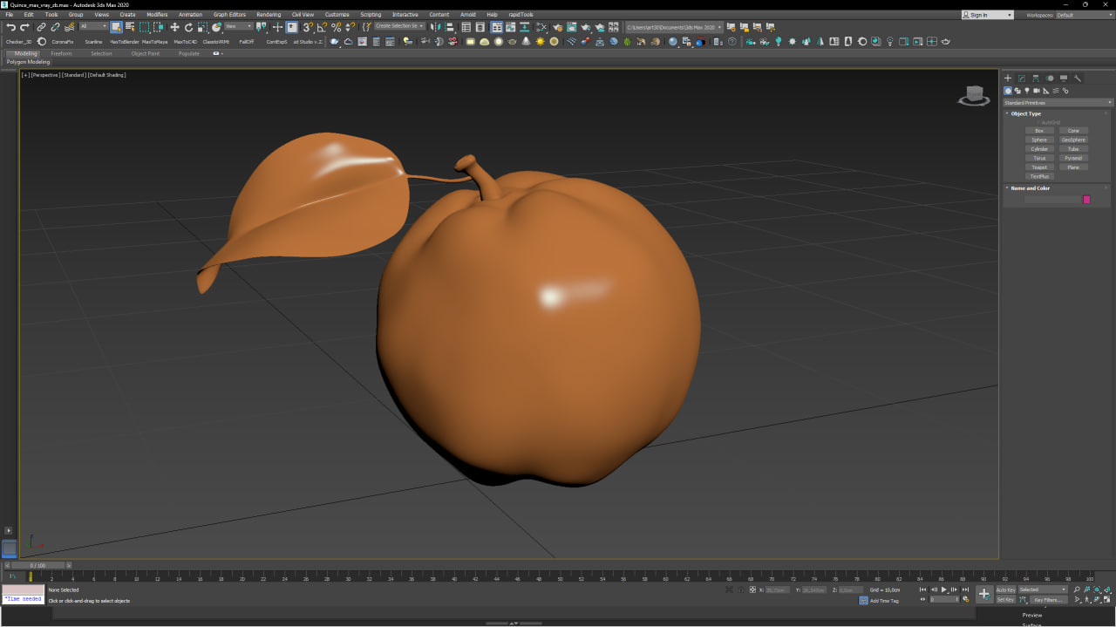Click the current frame number field
This screenshot has height=627, width=1116.
tap(942, 599)
